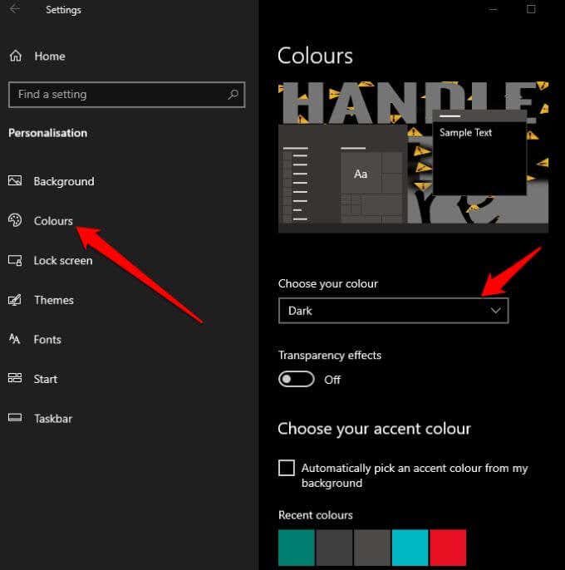The width and height of the screenshot is (565, 570).
Task: Pick the red recent colour swatch
Action: 448,548
